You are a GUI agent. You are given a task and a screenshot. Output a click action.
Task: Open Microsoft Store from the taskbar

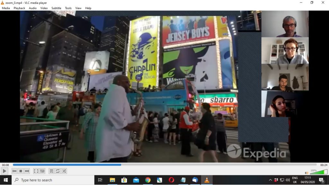tap(124, 180)
